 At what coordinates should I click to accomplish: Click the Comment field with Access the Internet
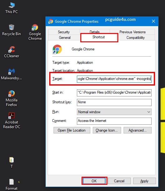(x=114, y=121)
